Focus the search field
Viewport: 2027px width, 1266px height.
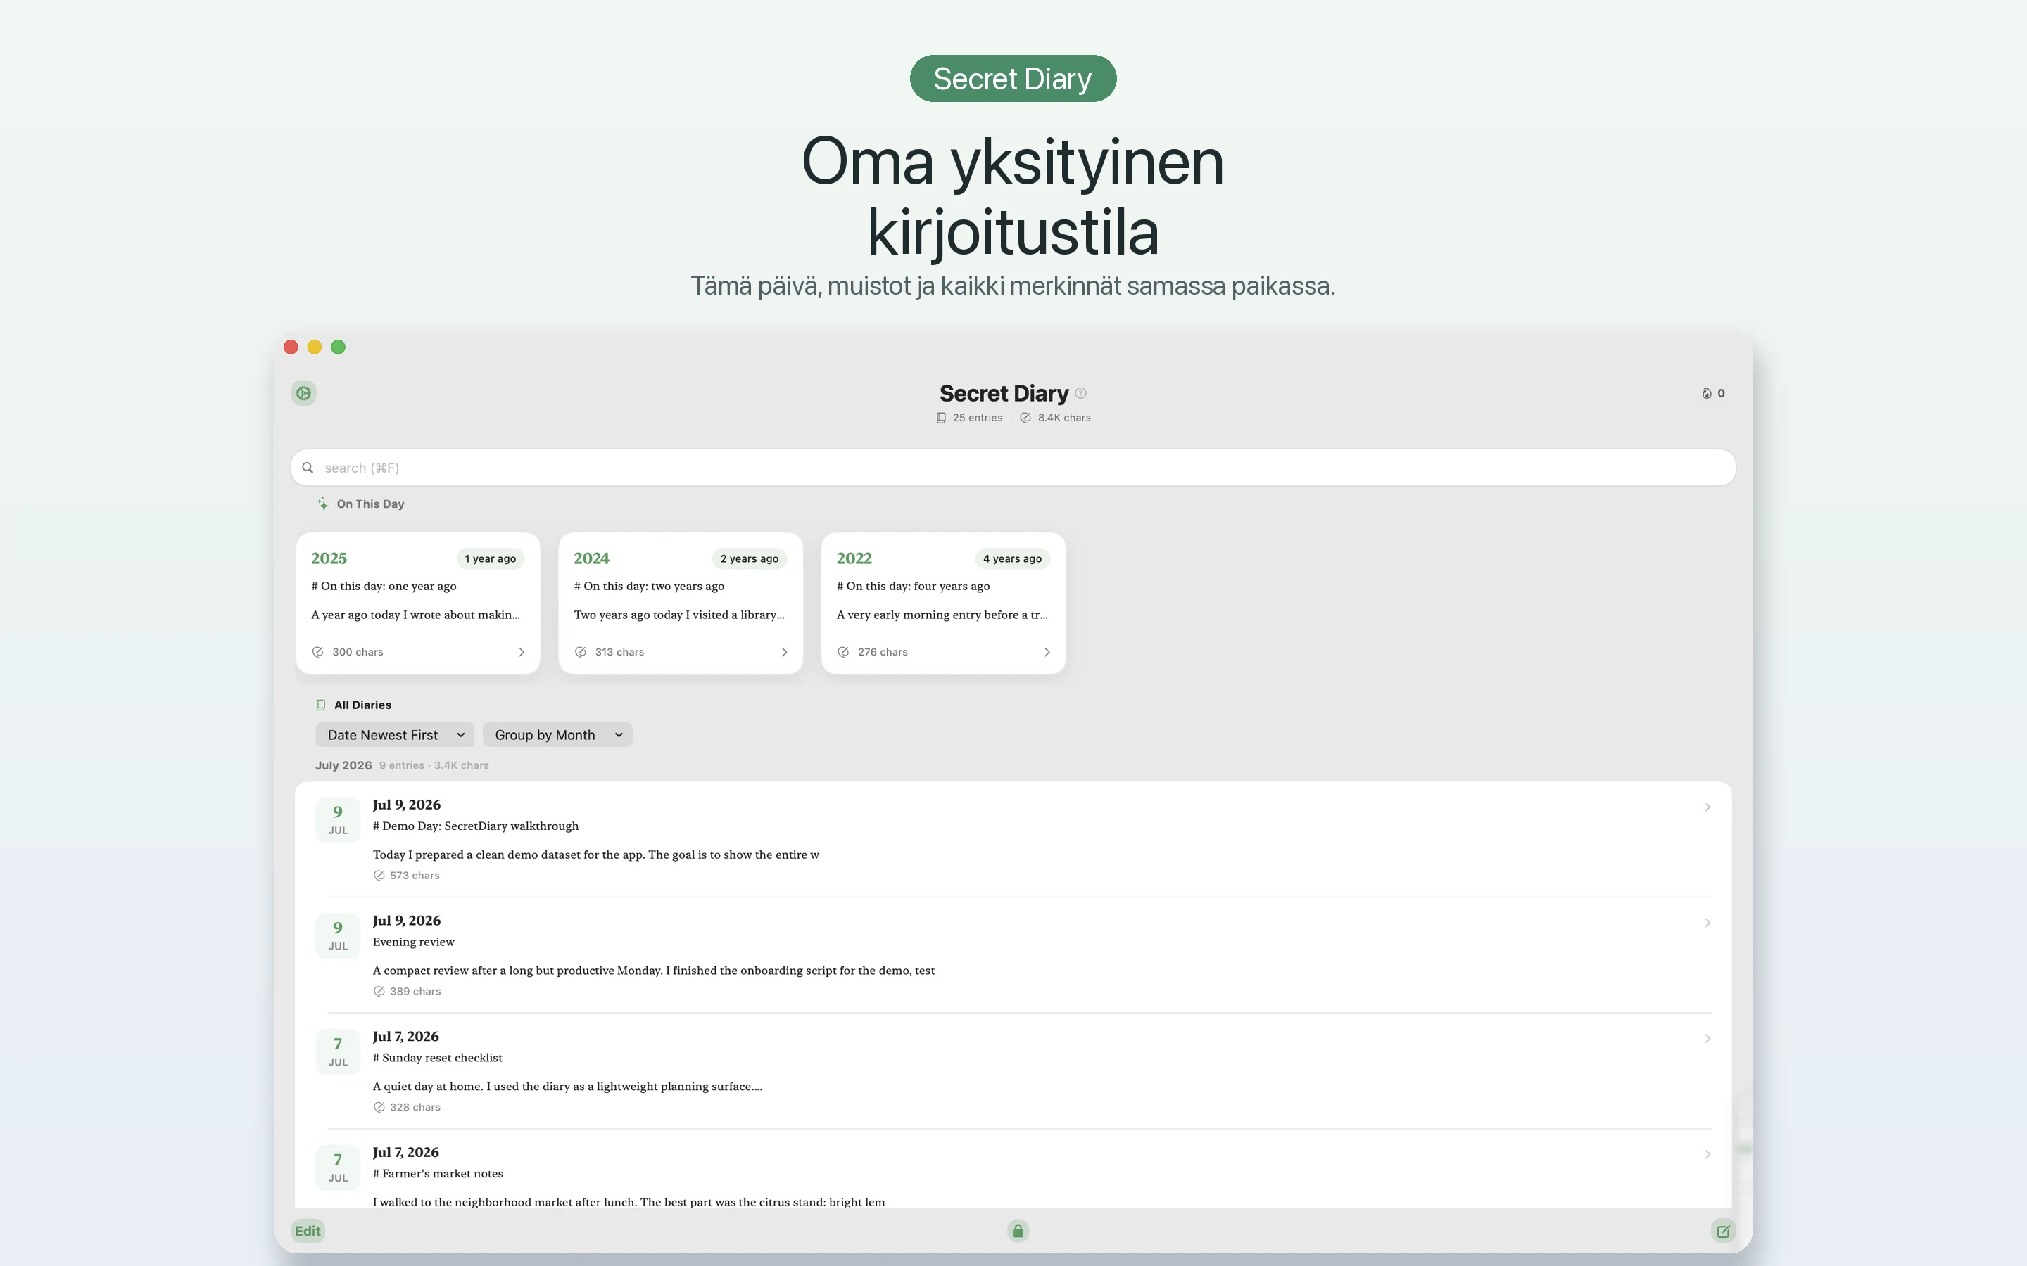coord(1013,467)
